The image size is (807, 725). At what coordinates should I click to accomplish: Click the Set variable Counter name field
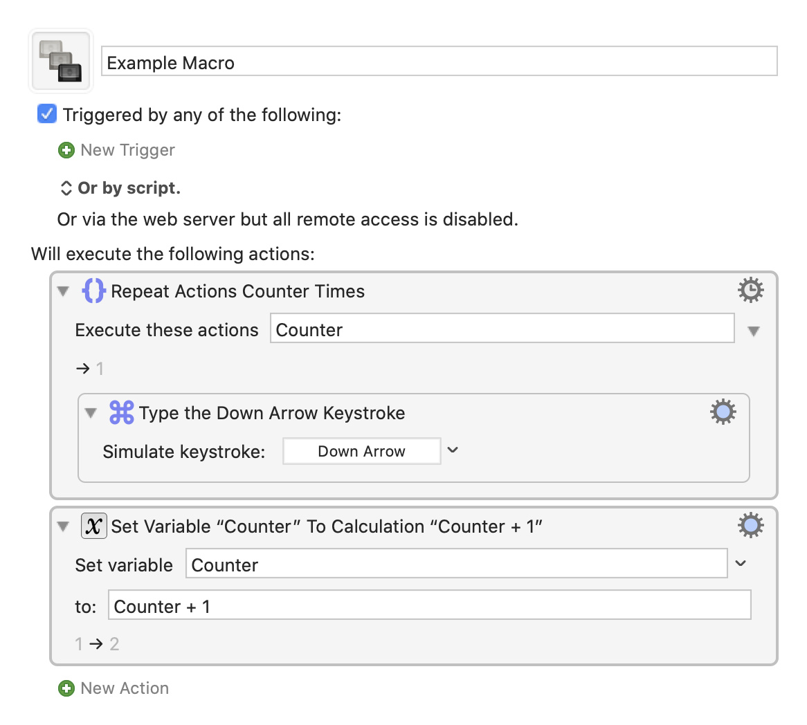457,563
